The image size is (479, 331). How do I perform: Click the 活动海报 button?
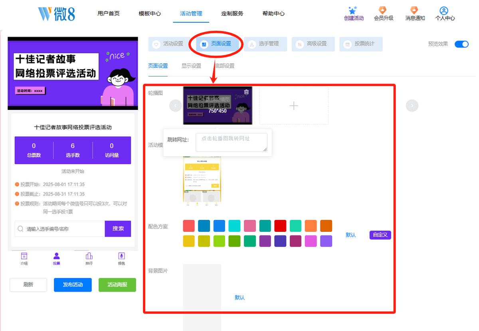(x=117, y=285)
